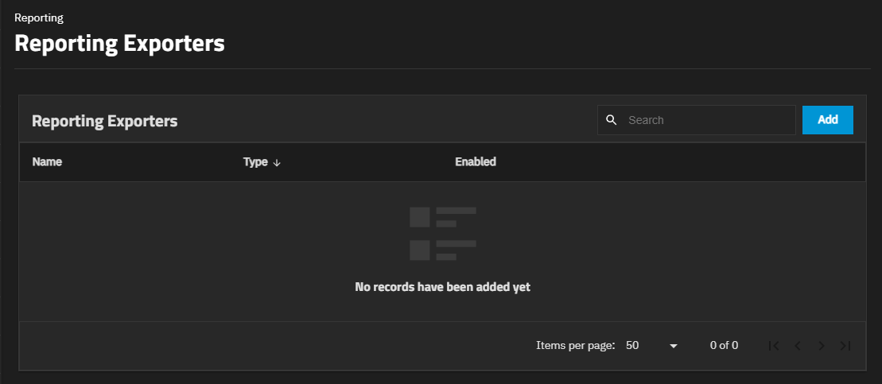Image resolution: width=882 pixels, height=384 pixels.
Task: Go to the previous page of results
Action: coord(798,346)
